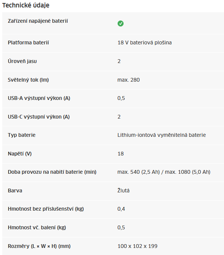Select "Hmotnost bez příslušenství (kg)" label

[x=46, y=209]
